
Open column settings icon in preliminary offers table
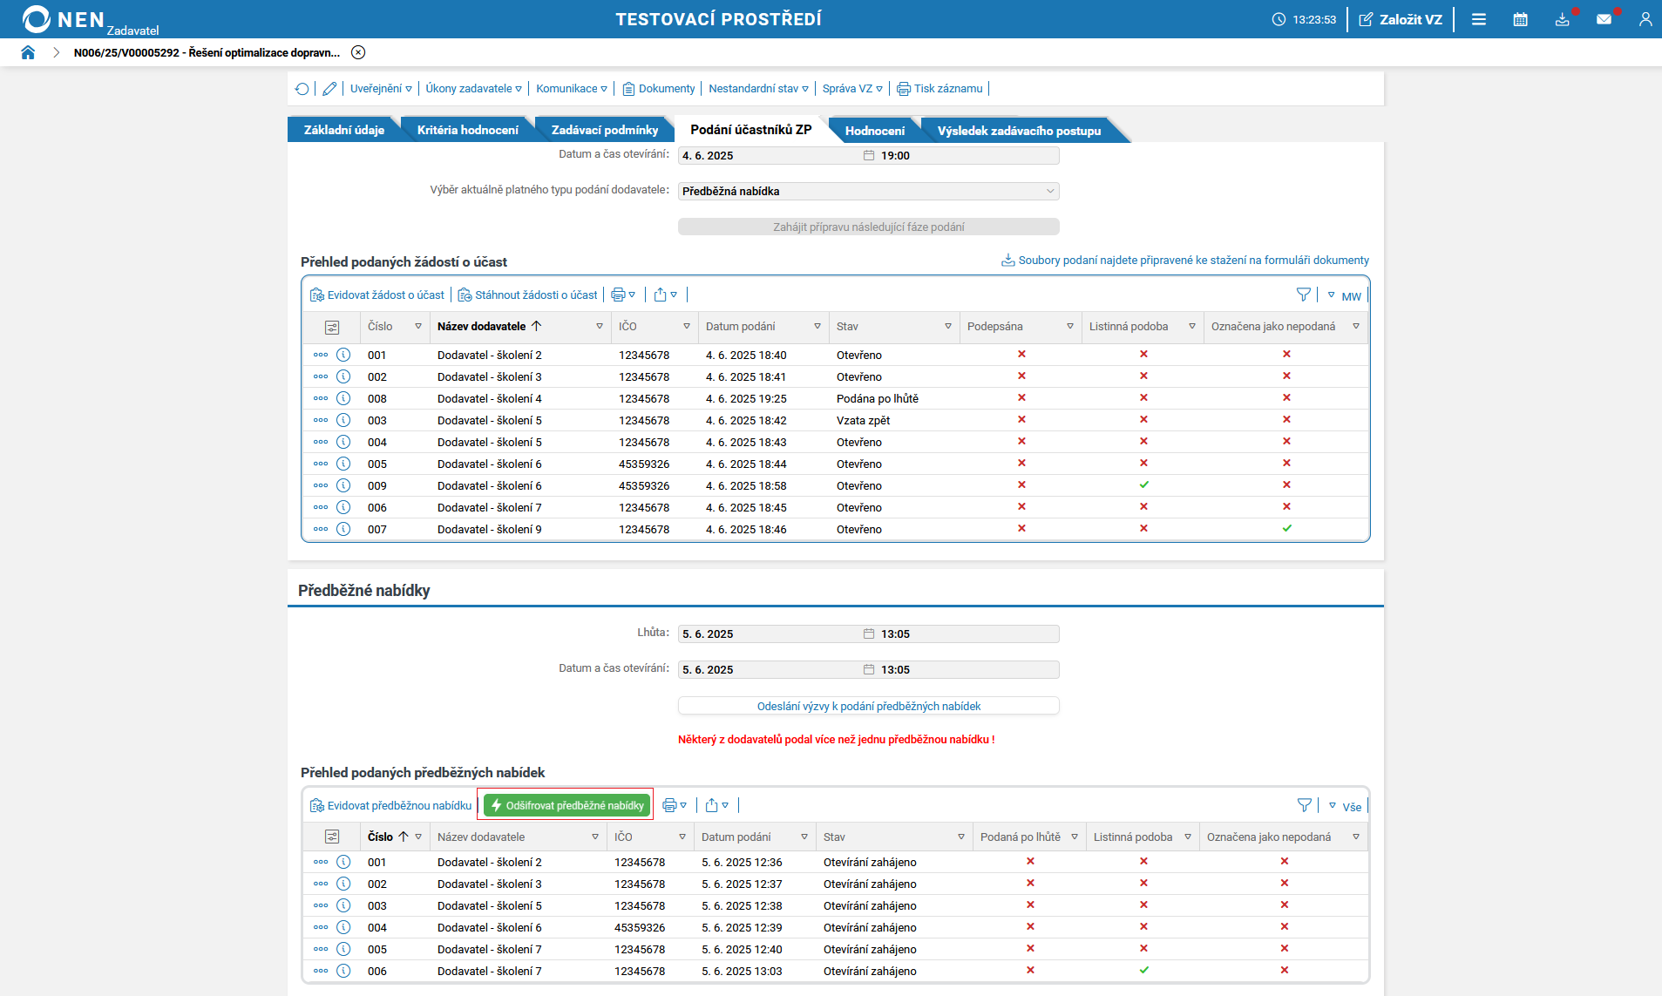pos(332,837)
